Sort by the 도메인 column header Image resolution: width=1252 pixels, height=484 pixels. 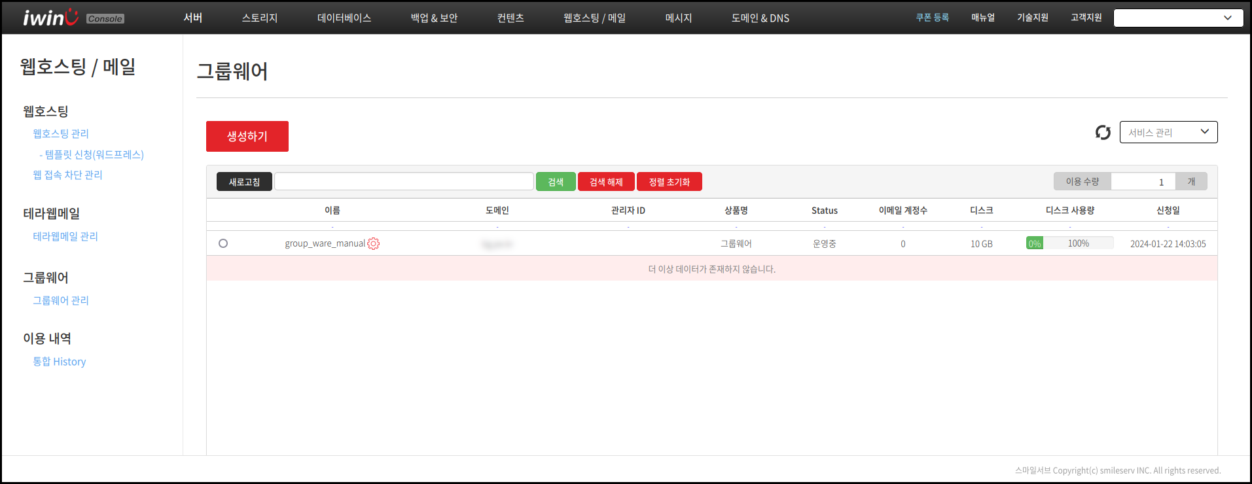497,210
